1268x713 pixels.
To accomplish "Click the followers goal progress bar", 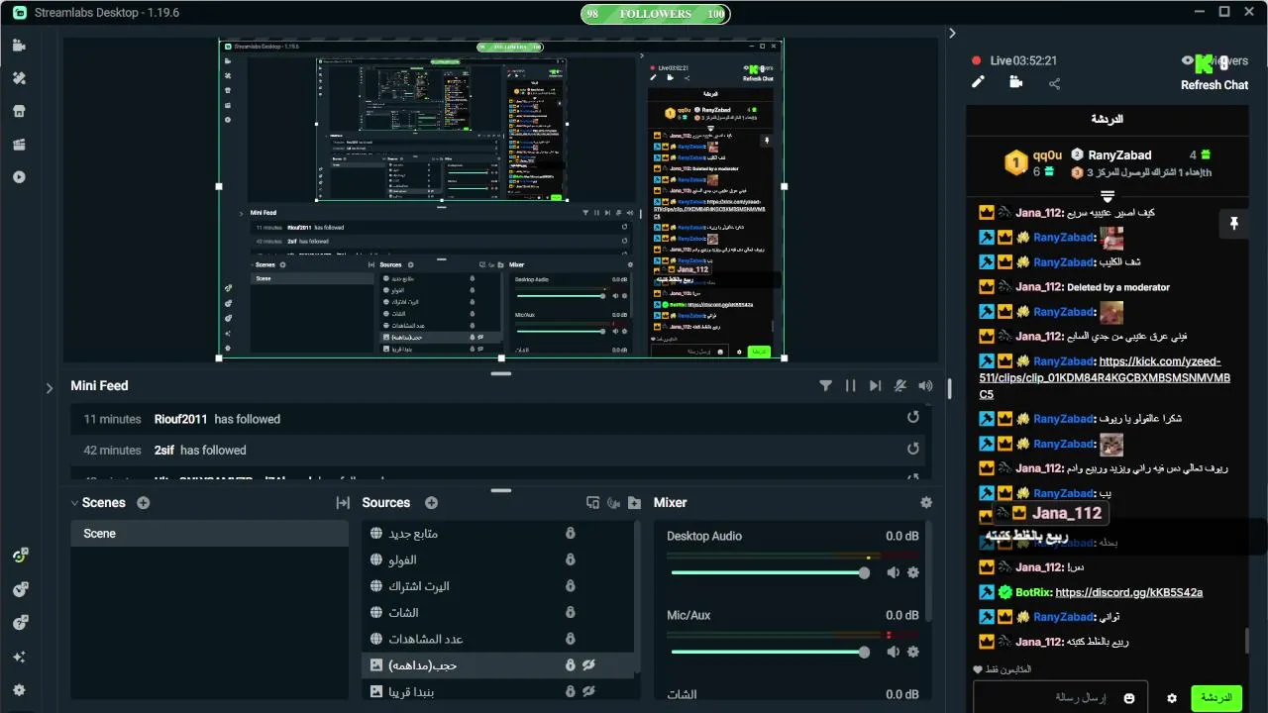I will (x=654, y=14).
